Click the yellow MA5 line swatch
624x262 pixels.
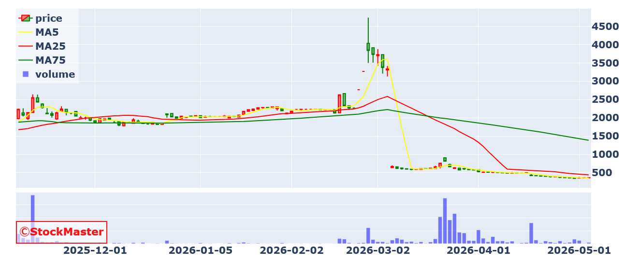tap(26, 32)
